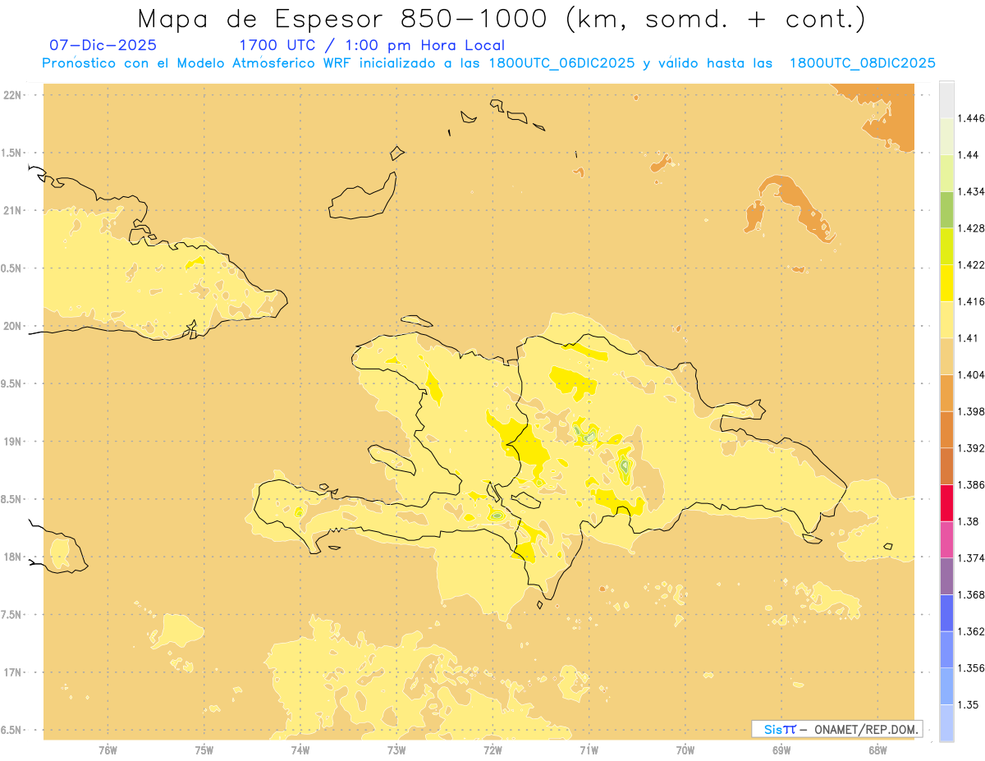This screenshot has height=761, width=985.
Task: Select the colorbar value '1.44'
Action: coord(967,155)
